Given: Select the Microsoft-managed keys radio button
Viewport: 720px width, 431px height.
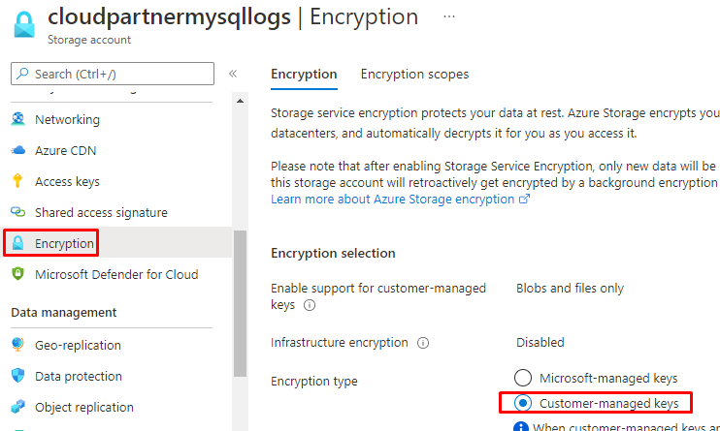Looking at the screenshot, I should pos(523,378).
